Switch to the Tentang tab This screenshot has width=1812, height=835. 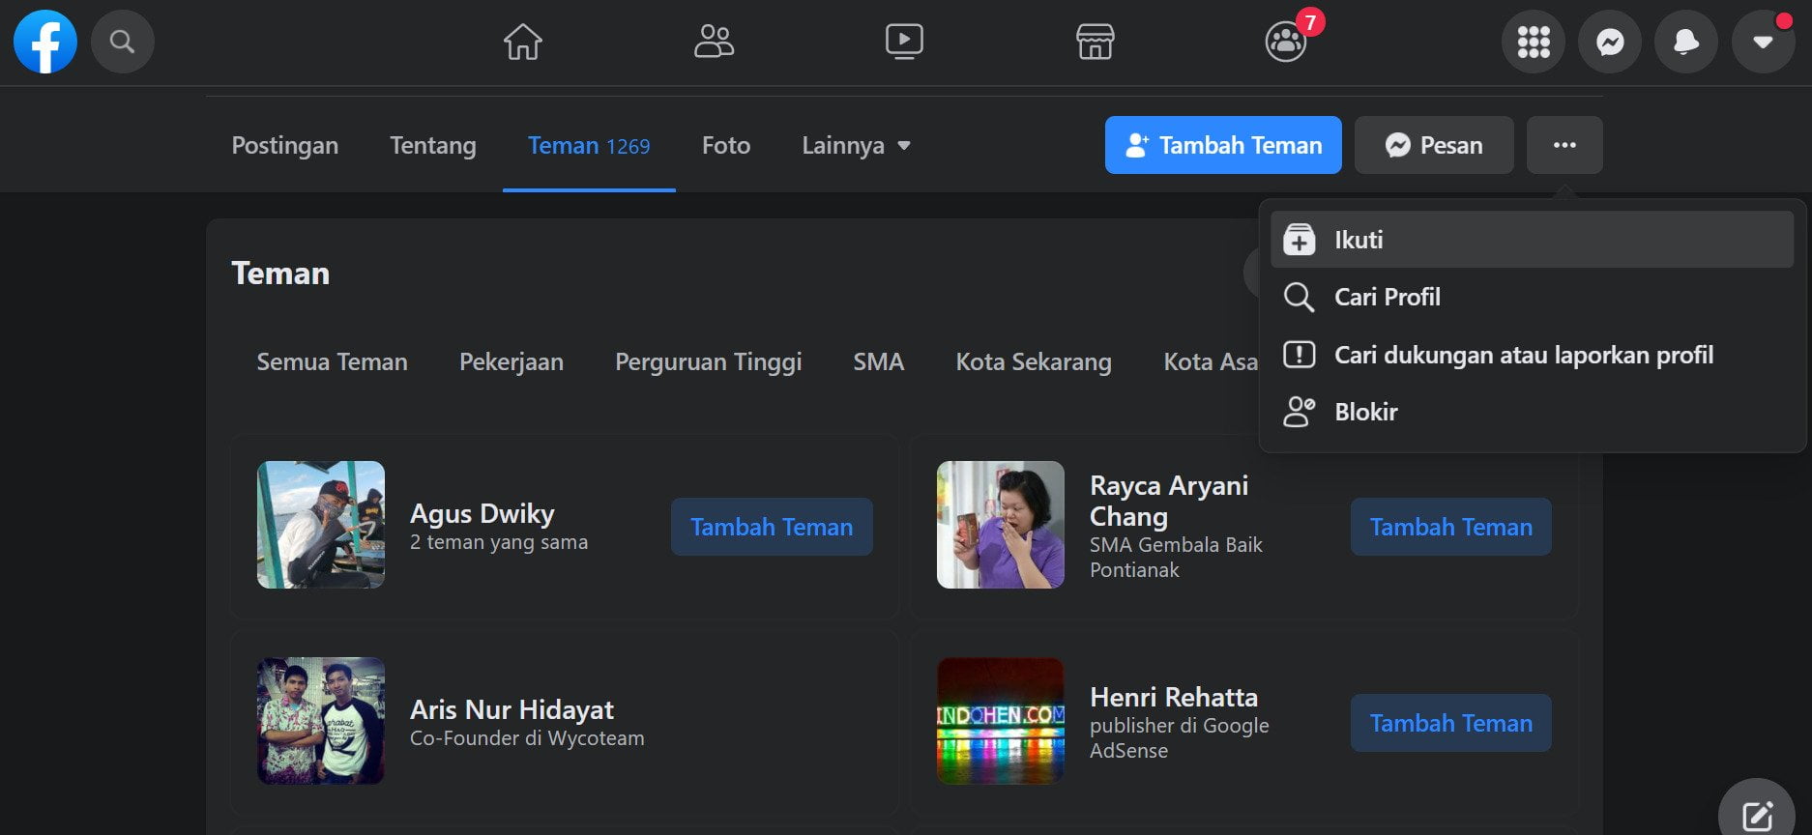[433, 145]
